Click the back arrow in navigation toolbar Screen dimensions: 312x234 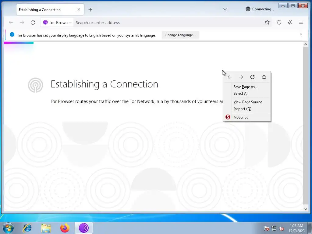[11, 23]
